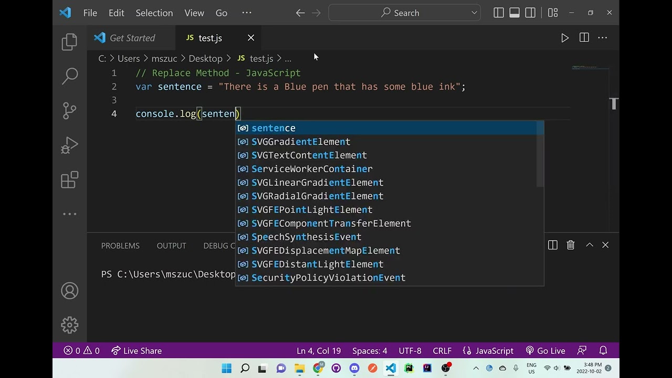The height and width of the screenshot is (378, 672).
Task: Open the editor More Actions menu
Action: [603, 38]
